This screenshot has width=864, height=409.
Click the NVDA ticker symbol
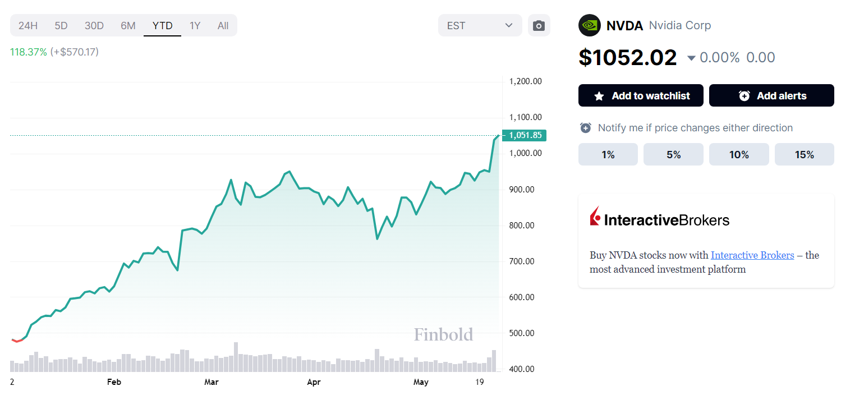[624, 25]
